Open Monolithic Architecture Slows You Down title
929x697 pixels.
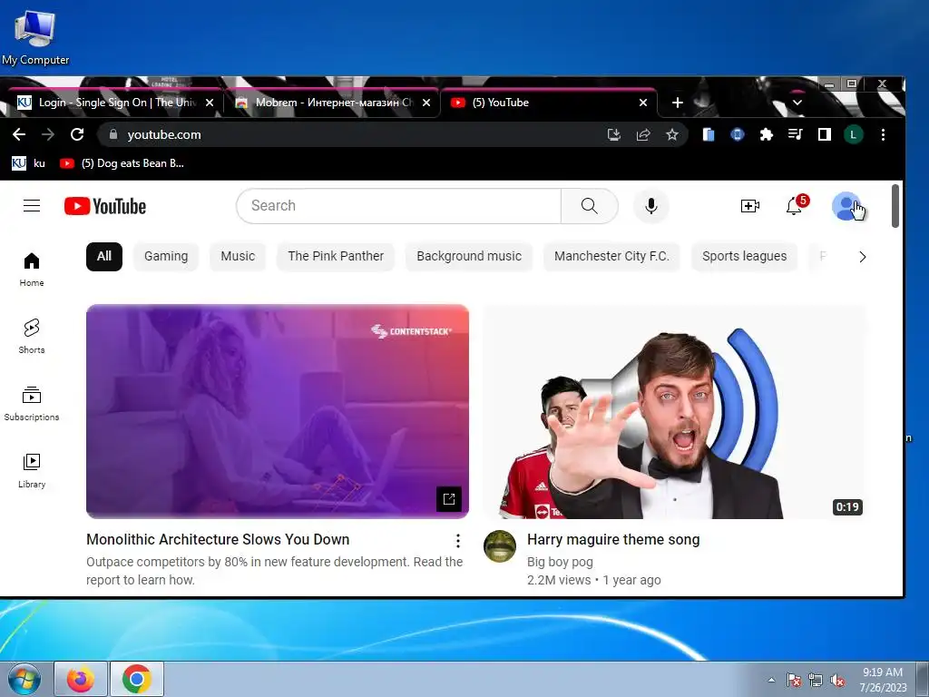[218, 539]
